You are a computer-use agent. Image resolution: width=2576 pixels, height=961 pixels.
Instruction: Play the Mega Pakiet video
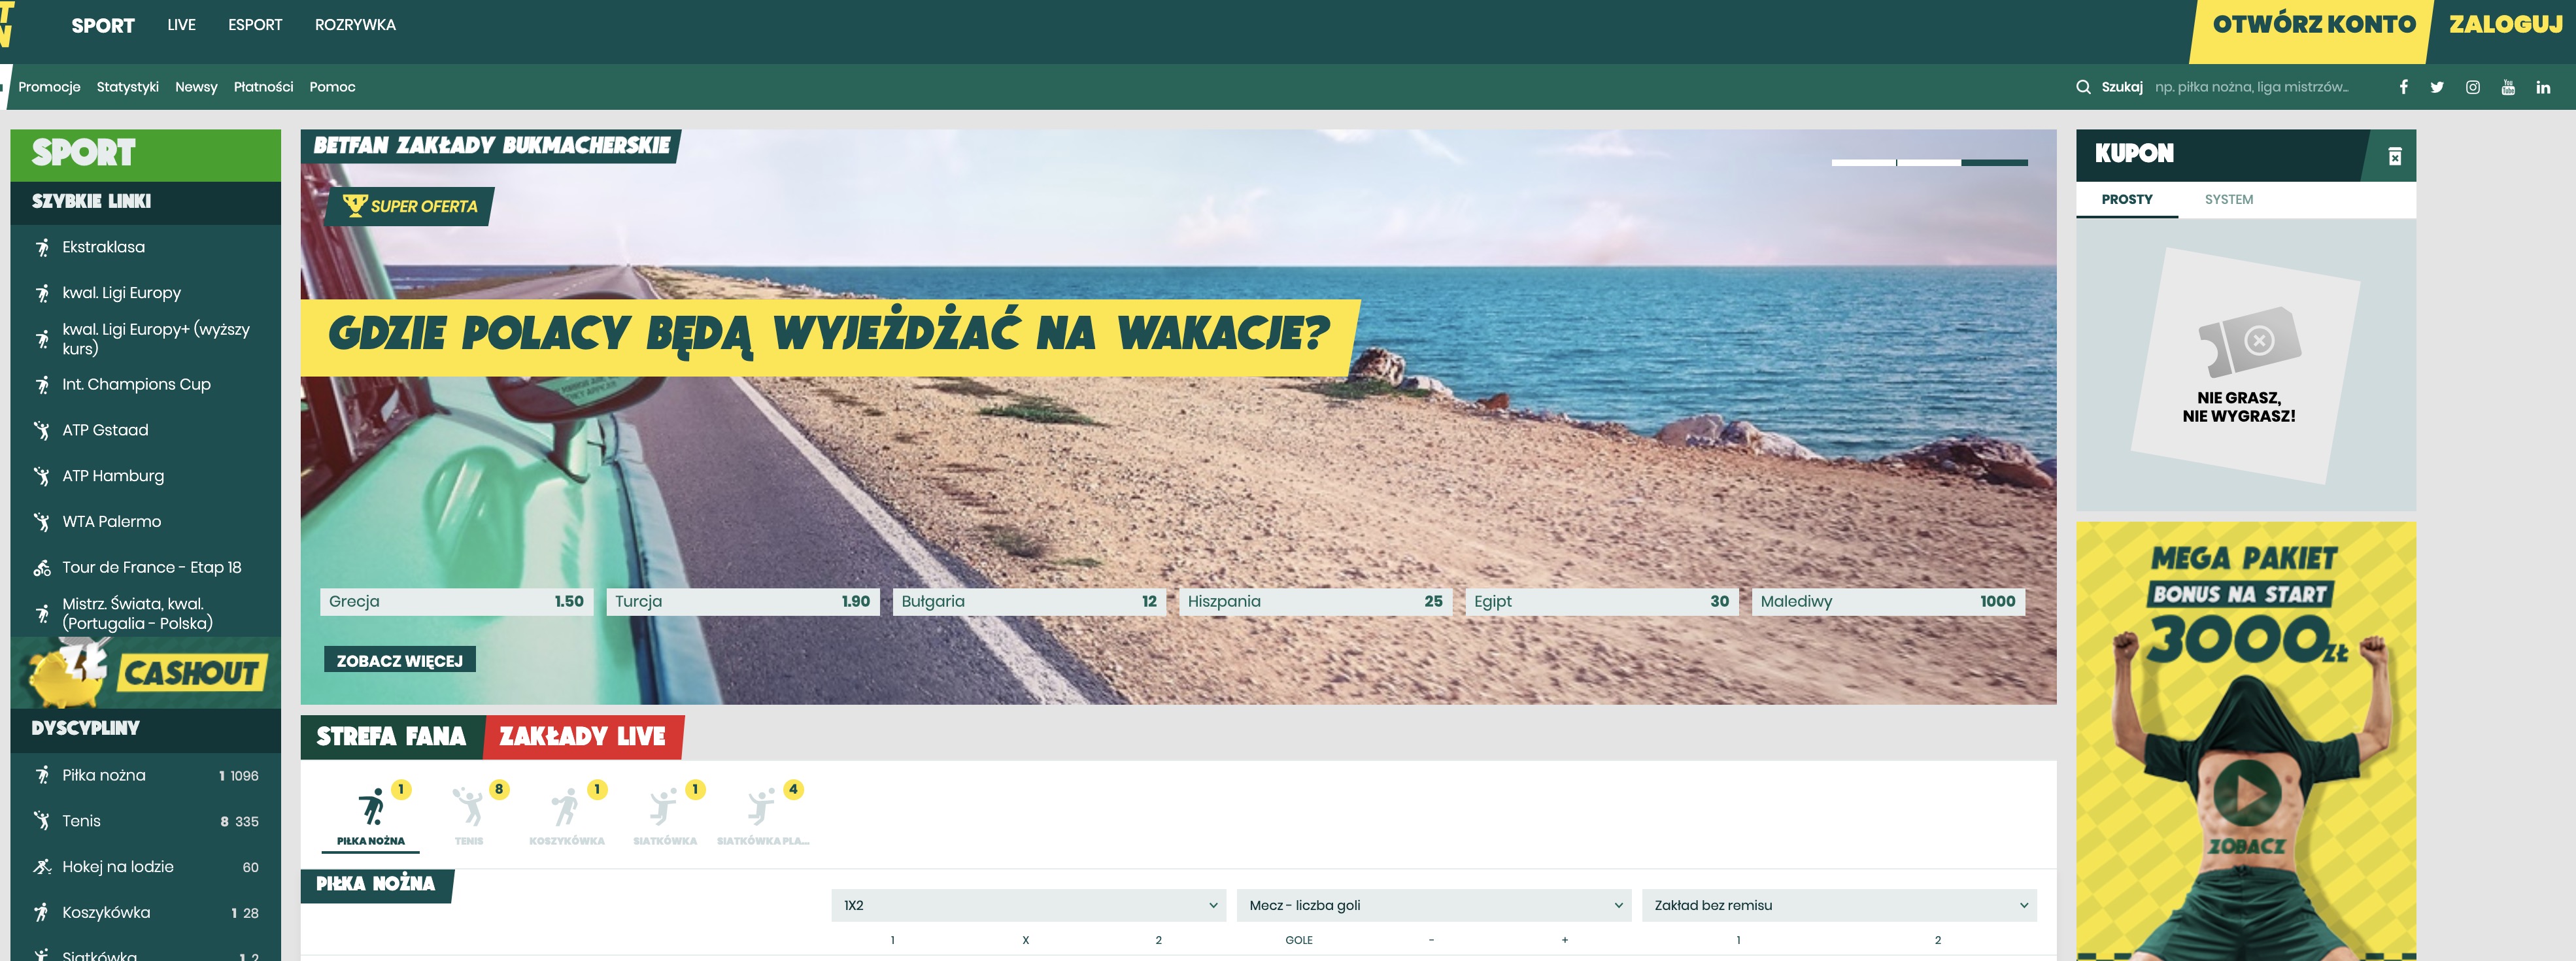pyautogui.click(x=2246, y=793)
